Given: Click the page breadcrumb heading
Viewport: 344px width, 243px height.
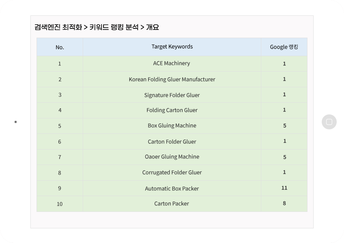Looking at the screenshot, I should [97, 27].
